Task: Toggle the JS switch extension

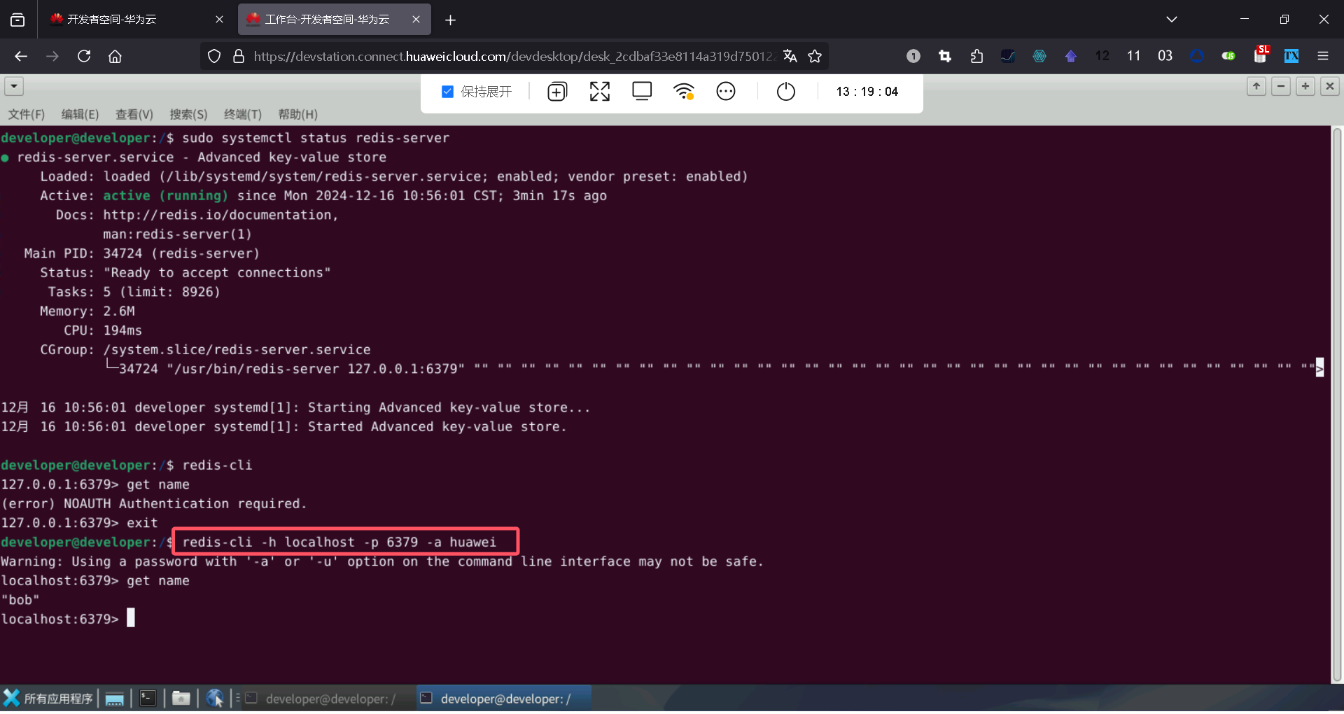Action: [x=1228, y=56]
